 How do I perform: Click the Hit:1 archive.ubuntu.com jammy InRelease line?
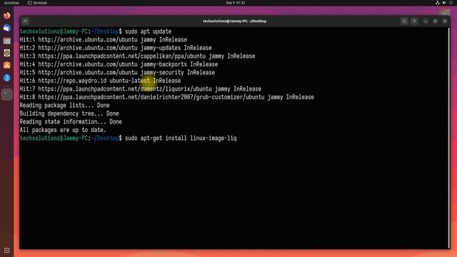103,40
